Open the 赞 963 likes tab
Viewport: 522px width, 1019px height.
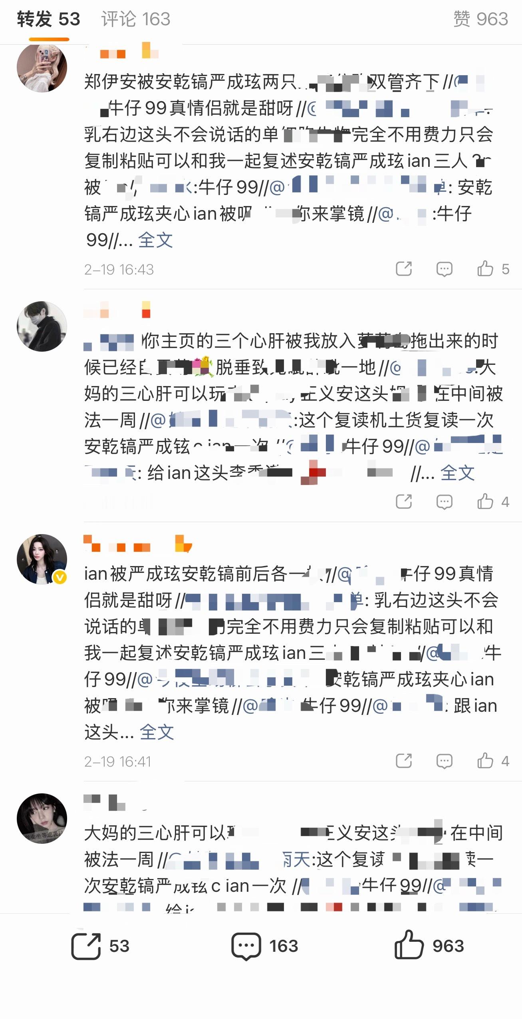(480, 19)
